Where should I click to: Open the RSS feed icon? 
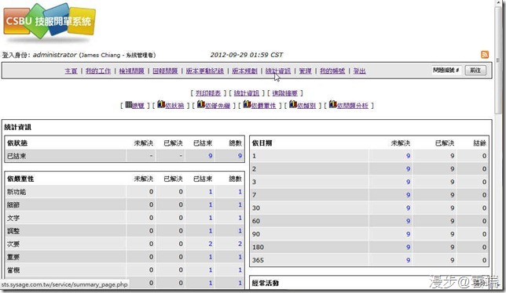click(x=484, y=54)
